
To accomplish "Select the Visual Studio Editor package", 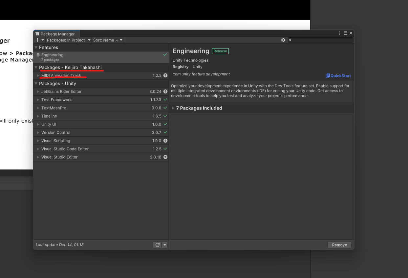I will [x=101, y=157].
